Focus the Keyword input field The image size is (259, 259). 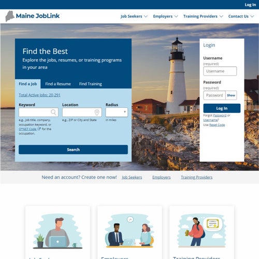(x=38, y=112)
